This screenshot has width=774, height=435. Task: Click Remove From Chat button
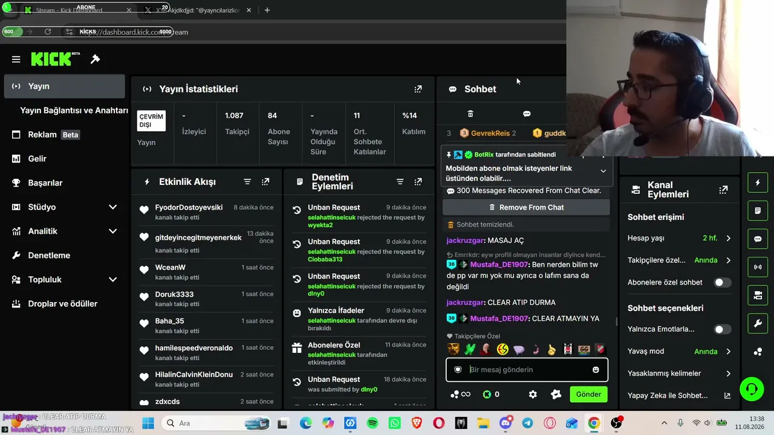526,207
